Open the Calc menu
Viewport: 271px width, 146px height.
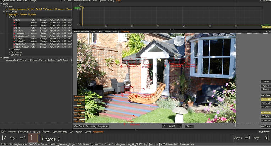(x=72, y=131)
